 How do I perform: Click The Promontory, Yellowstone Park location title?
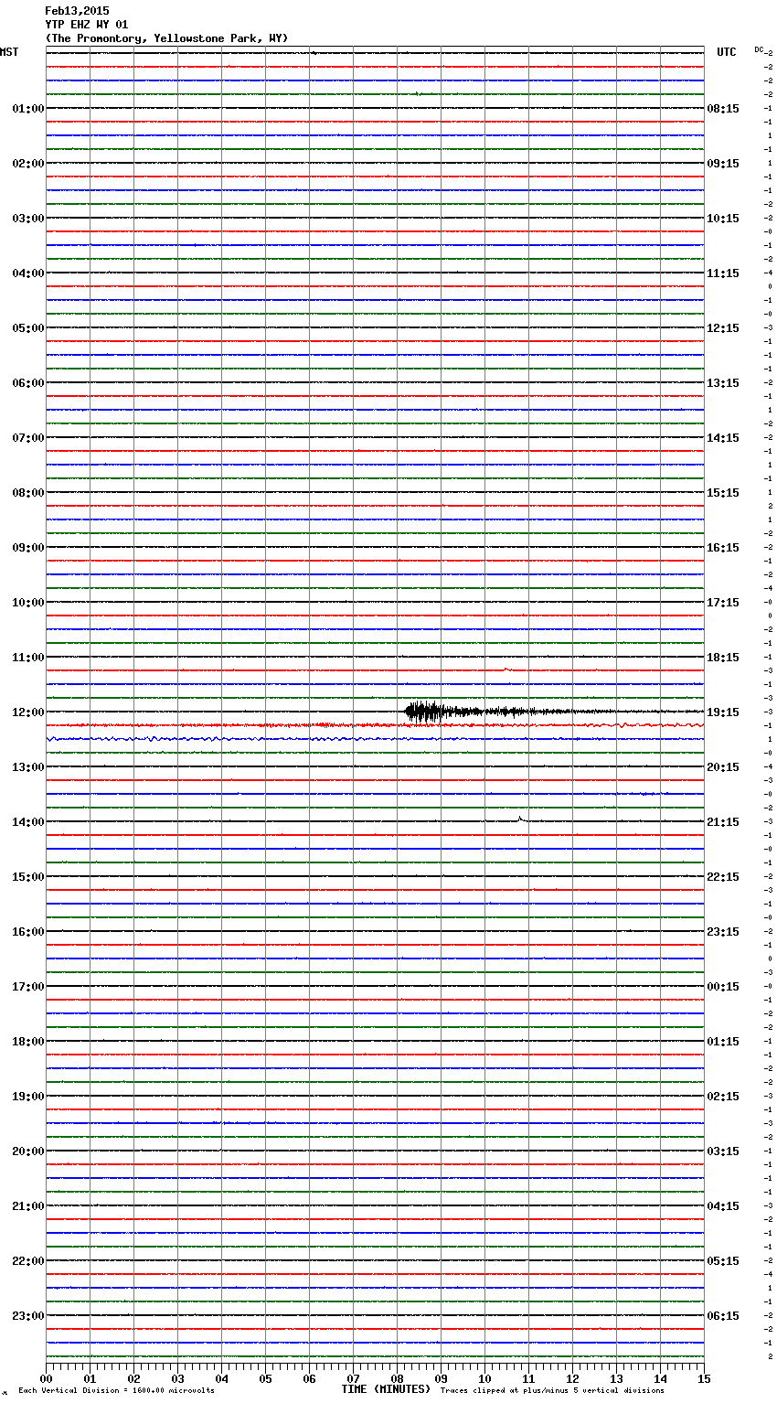tap(166, 38)
